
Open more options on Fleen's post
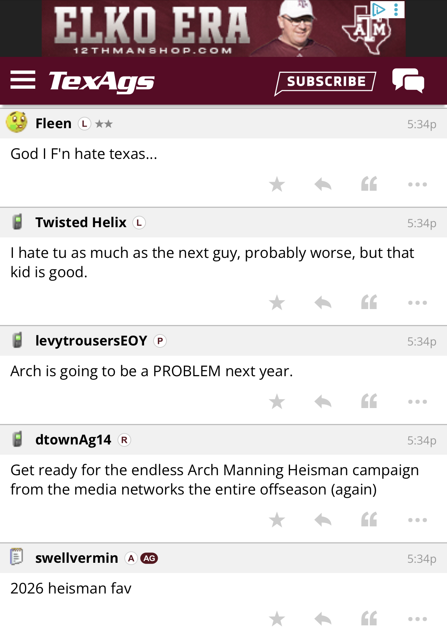pos(417,185)
